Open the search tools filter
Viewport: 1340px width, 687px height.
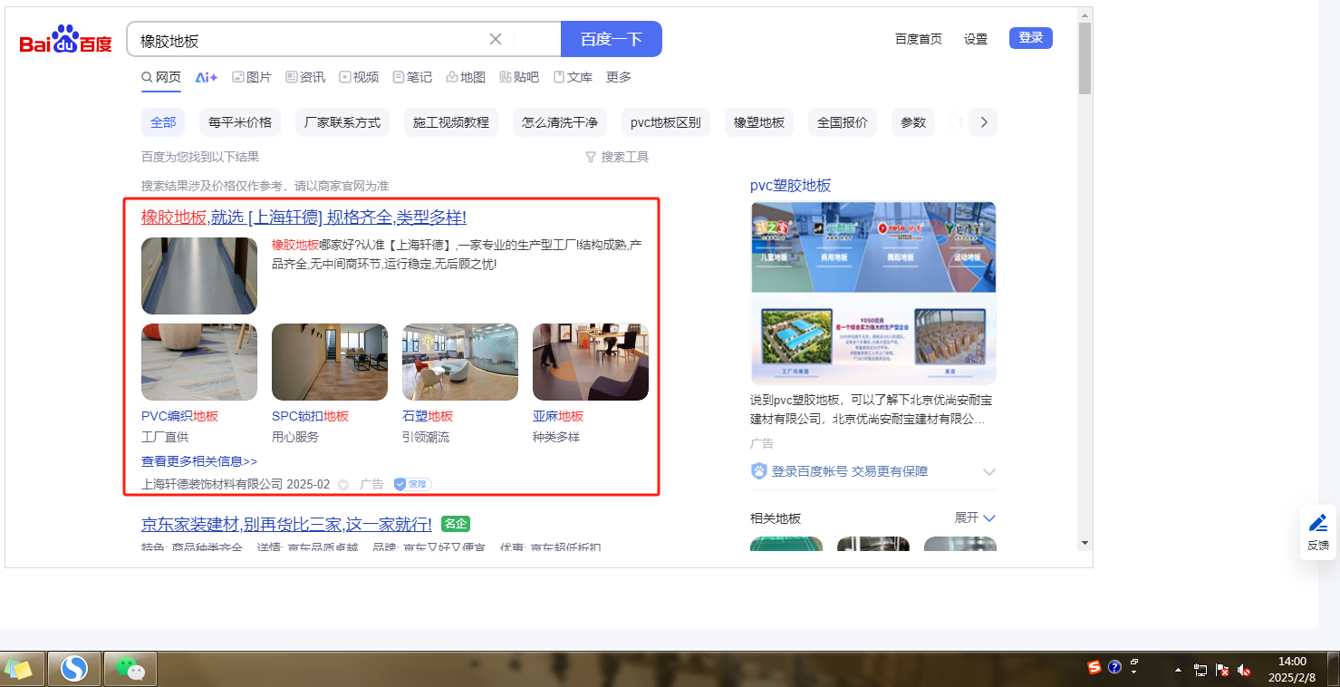[x=617, y=157]
